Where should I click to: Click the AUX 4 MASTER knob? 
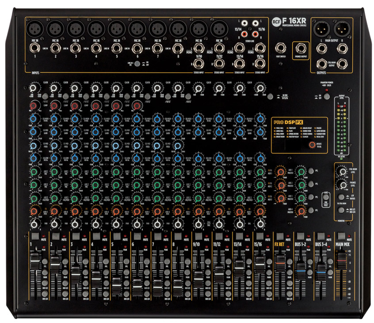coord(301,211)
